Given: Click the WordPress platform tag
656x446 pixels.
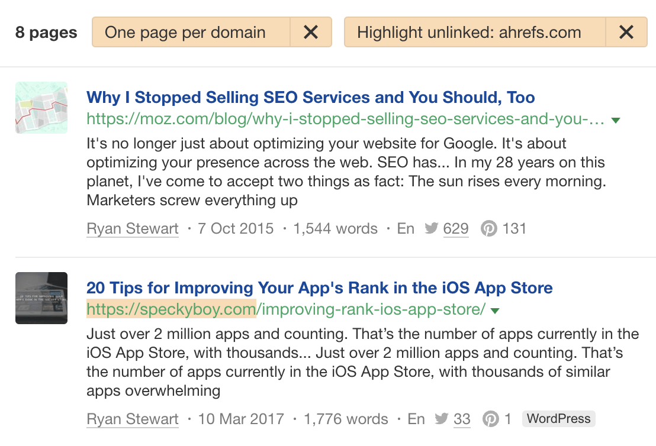Looking at the screenshot, I should [558, 419].
